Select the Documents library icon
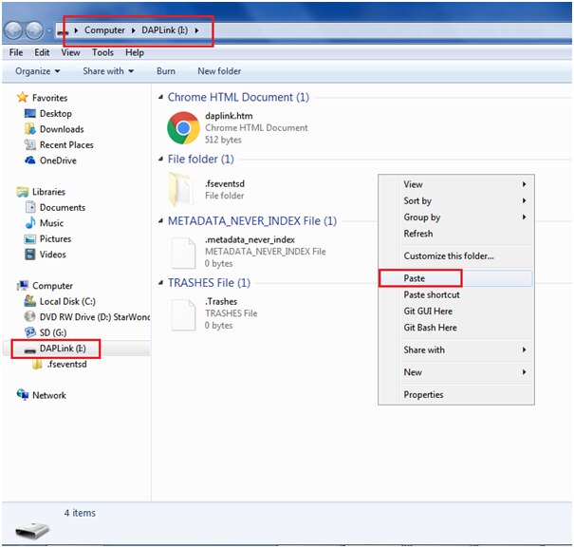574x548 pixels. (30, 207)
